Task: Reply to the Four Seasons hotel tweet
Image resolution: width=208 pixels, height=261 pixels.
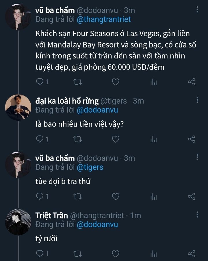Action: click(x=40, y=82)
